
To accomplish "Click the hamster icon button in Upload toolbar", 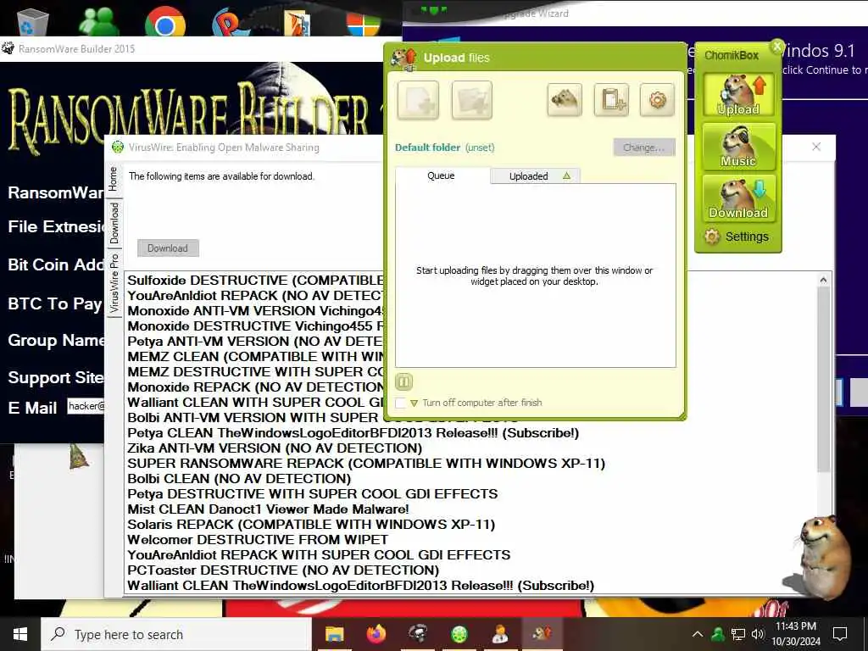I will coord(564,100).
